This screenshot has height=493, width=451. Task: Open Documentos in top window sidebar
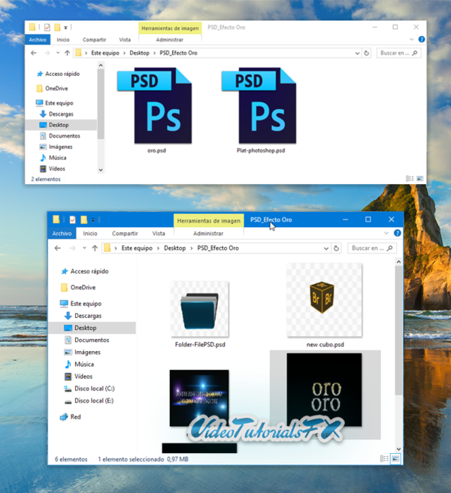59,136
